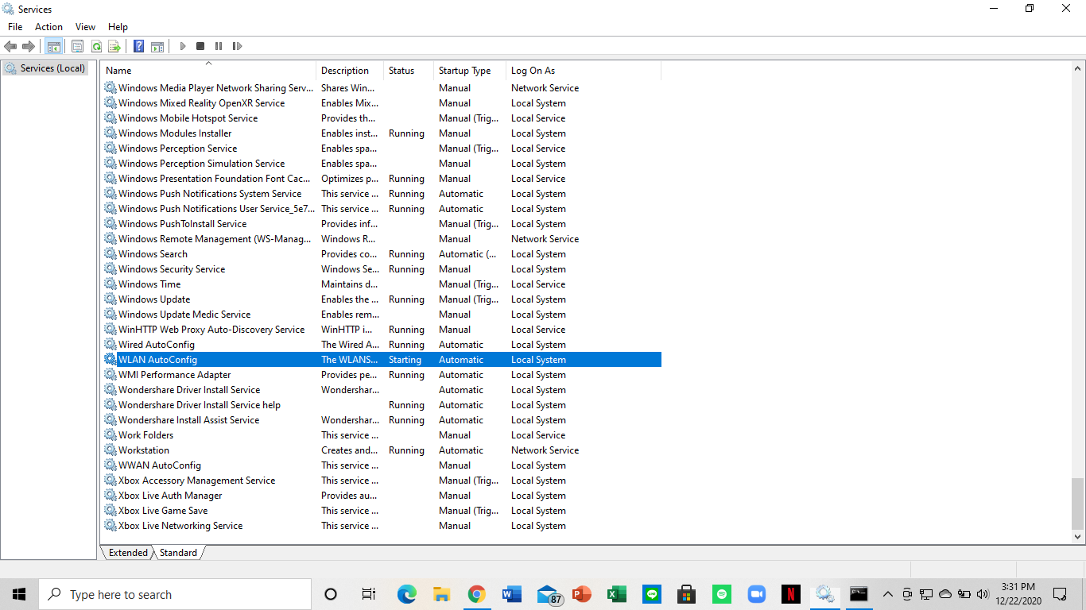Click gear icon beside Xbox Live Game Save
This screenshot has width=1086, height=610.
coord(111,511)
